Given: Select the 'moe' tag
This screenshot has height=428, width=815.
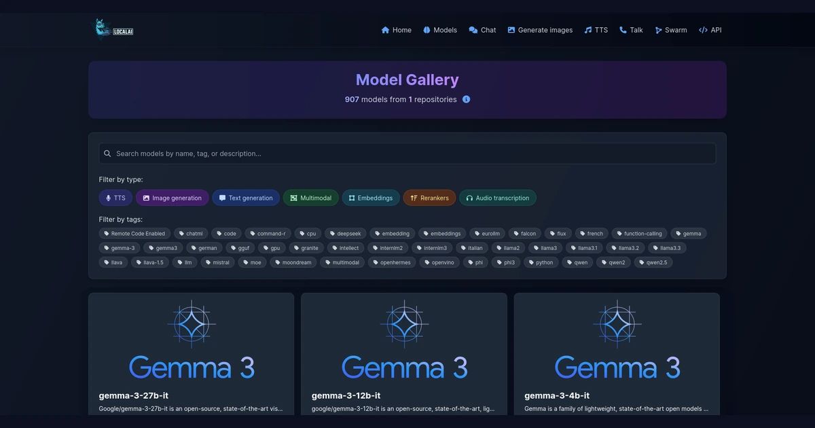Looking at the screenshot, I should [x=252, y=262].
